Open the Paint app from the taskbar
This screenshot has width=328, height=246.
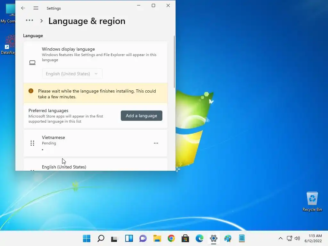228,238
